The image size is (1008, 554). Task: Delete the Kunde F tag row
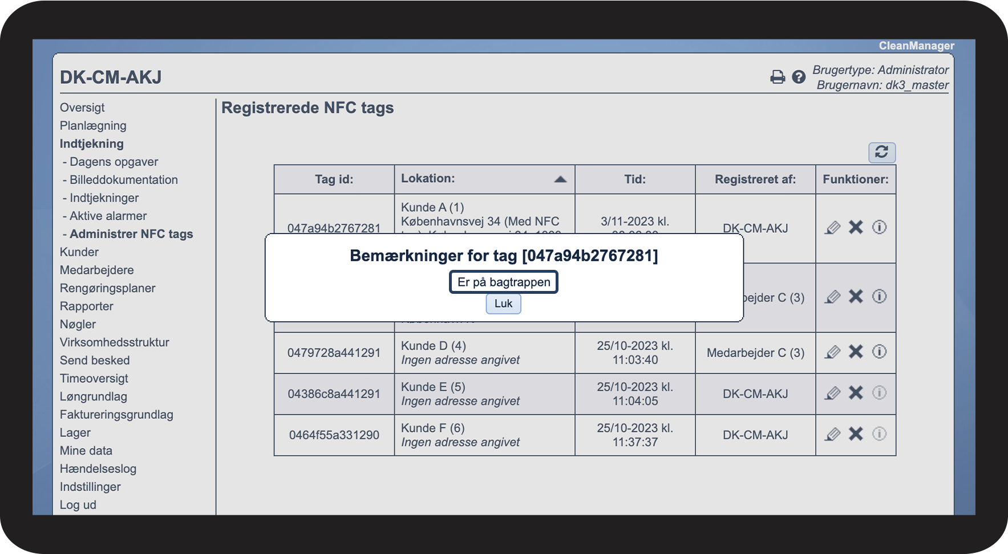click(856, 434)
